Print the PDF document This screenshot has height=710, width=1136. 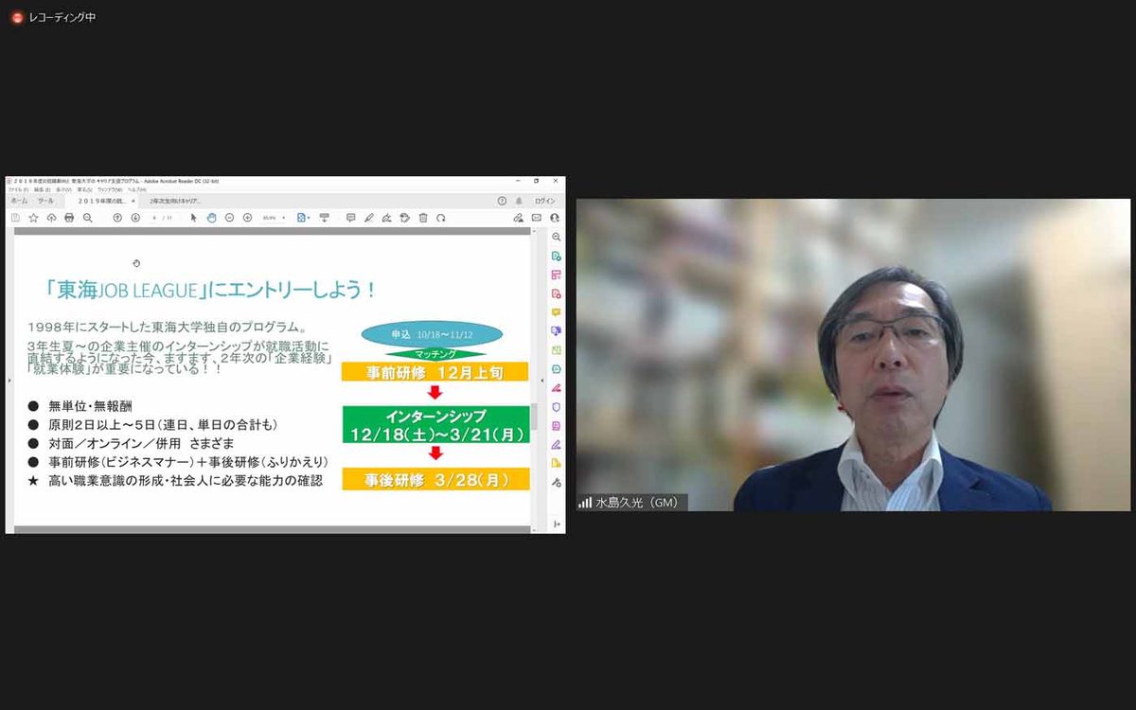tap(69, 218)
